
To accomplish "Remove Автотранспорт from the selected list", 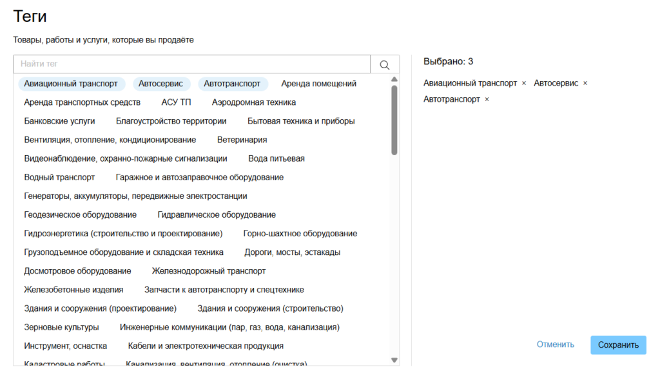I will [x=487, y=99].
